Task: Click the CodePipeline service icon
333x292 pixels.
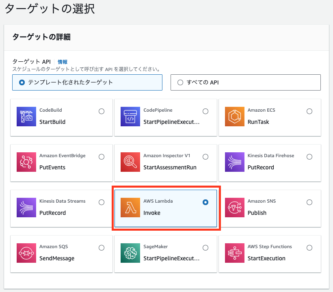Action: click(130, 117)
